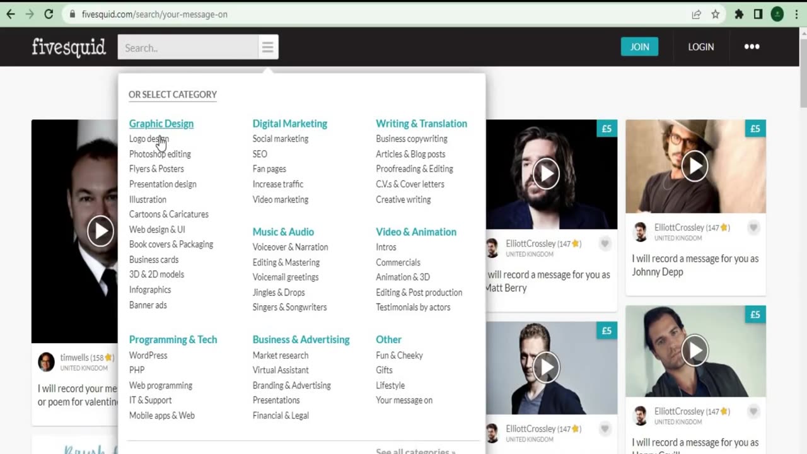Open timwells seller profile name
807x454 pixels.
click(x=74, y=358)
